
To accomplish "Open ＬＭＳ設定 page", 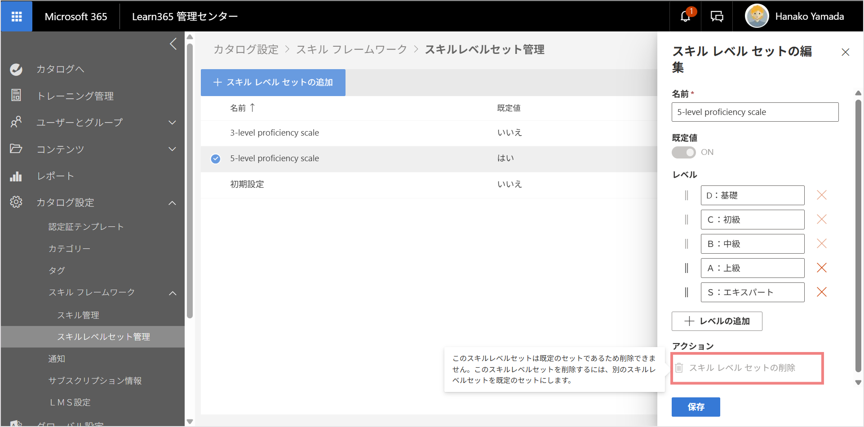I will coord(70,402).
